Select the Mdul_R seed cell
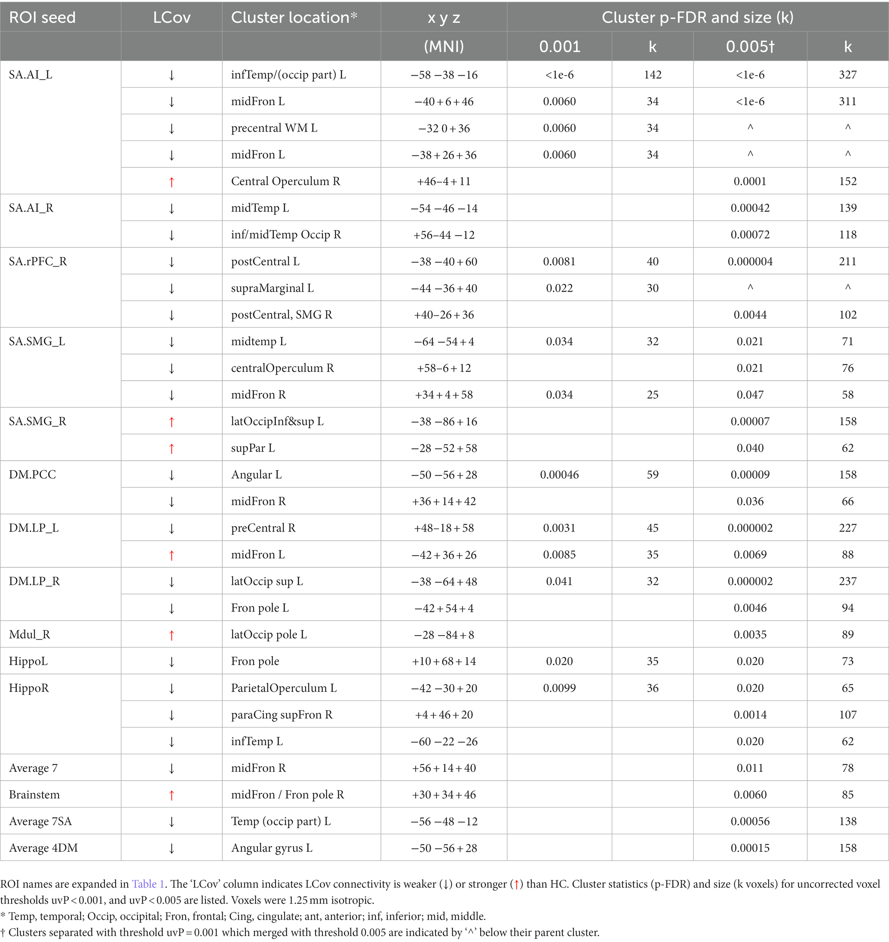Viewport: 889px width, 942px height. pos(29,634)
